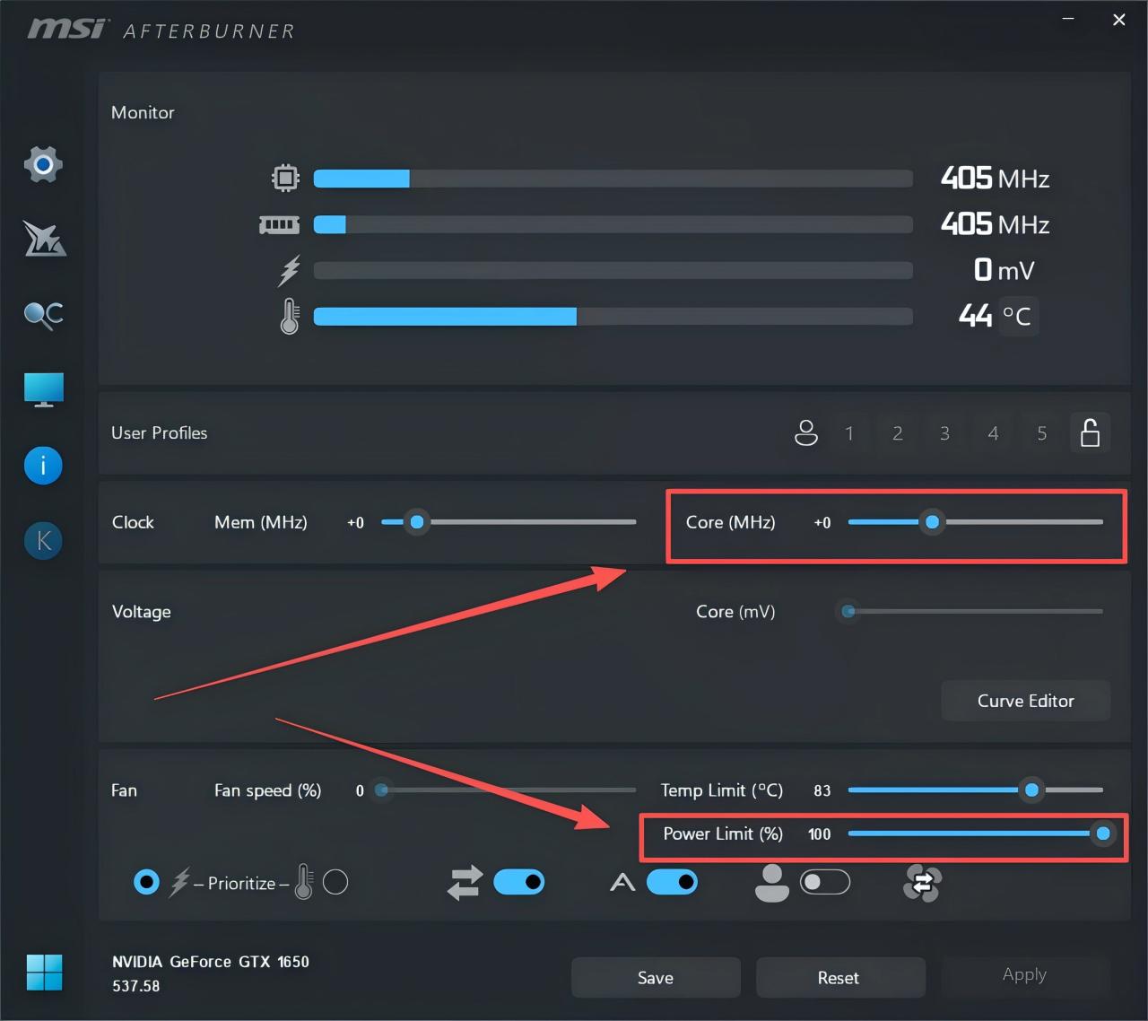
Task: Click the Windows logo icon
Action: 44,973
